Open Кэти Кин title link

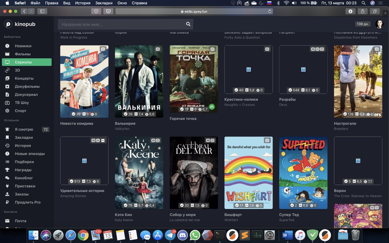click(x=123, y=214)
